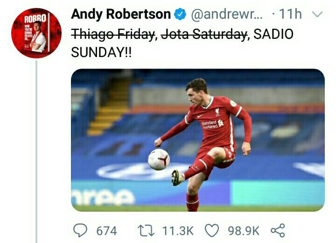Open Andy Robertson's profile picture
The image size is (336, 243).
[x=36, y=33]
